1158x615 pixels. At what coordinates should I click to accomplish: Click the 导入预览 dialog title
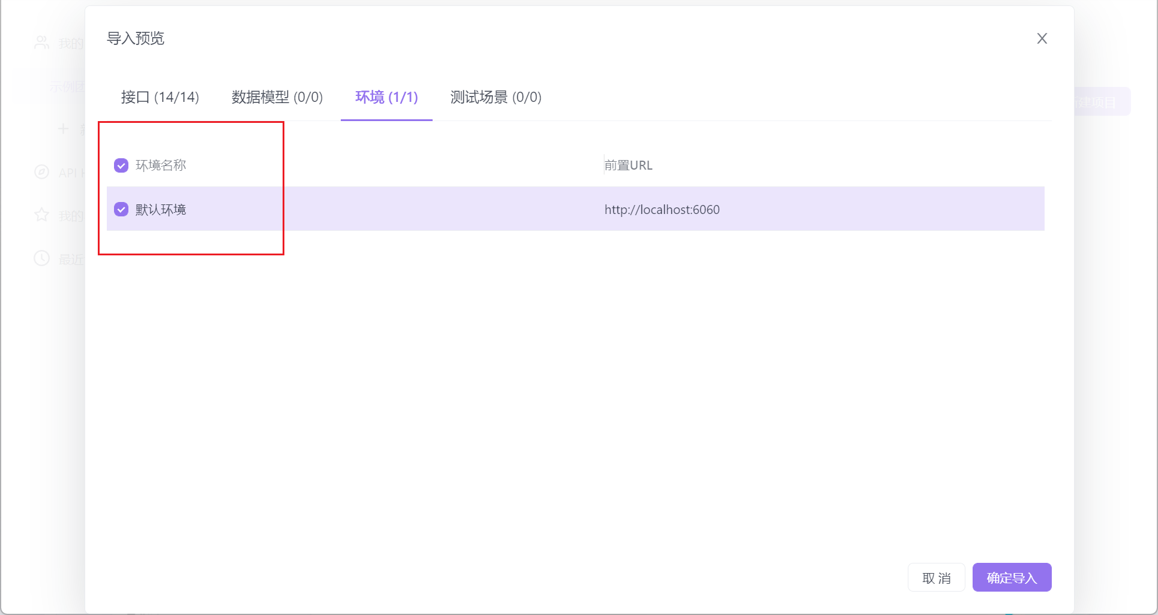point(136,38)
